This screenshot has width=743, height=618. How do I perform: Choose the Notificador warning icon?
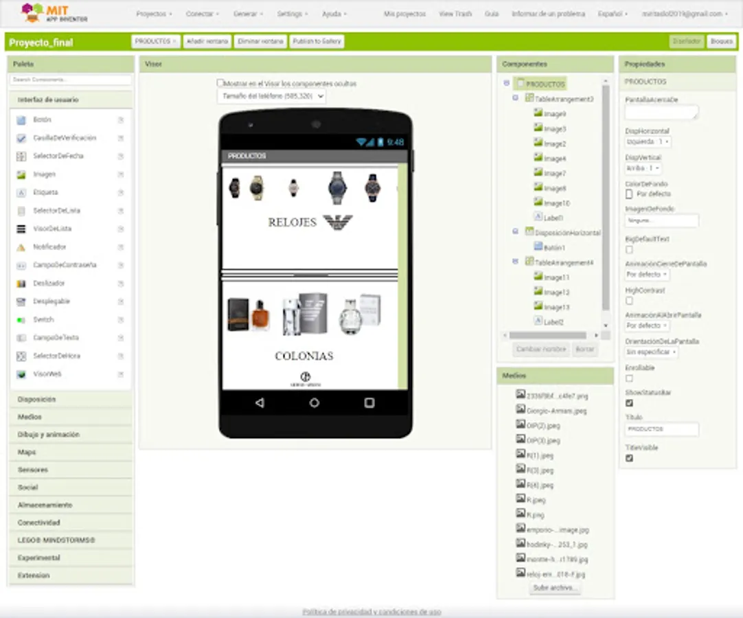(21, 247)
